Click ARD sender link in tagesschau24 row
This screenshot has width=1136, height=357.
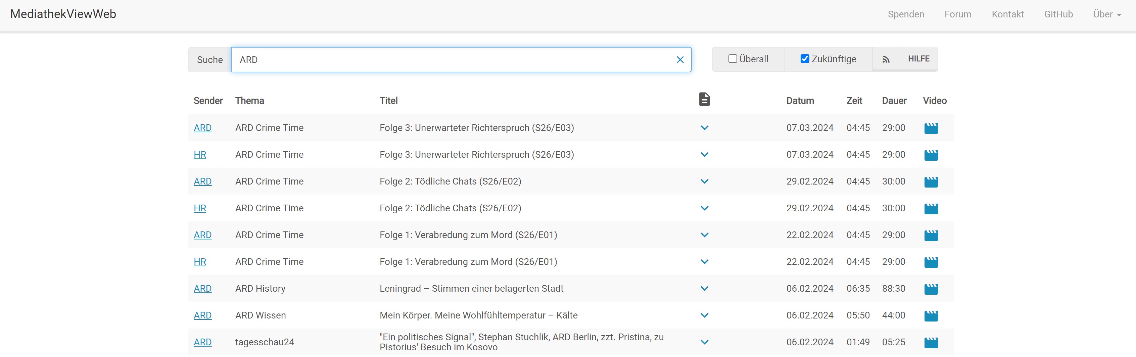[x=202, y=343]
